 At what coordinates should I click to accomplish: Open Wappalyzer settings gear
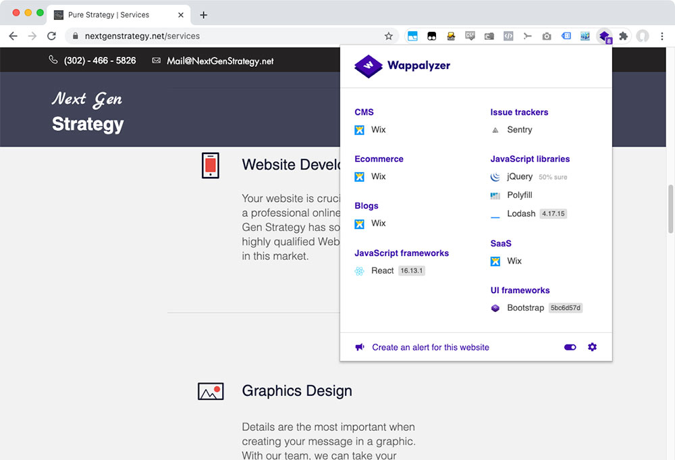[x=593, y=347]
